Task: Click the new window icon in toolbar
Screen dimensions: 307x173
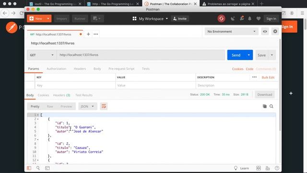Action: tap(97, 18)
